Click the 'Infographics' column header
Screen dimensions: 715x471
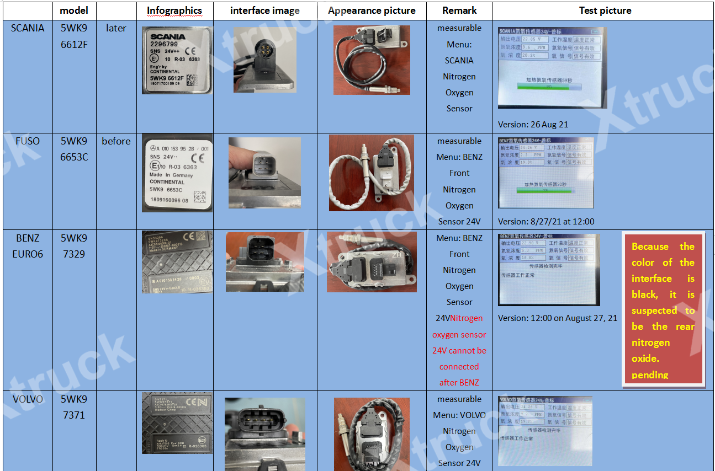[x=174, y=10]
